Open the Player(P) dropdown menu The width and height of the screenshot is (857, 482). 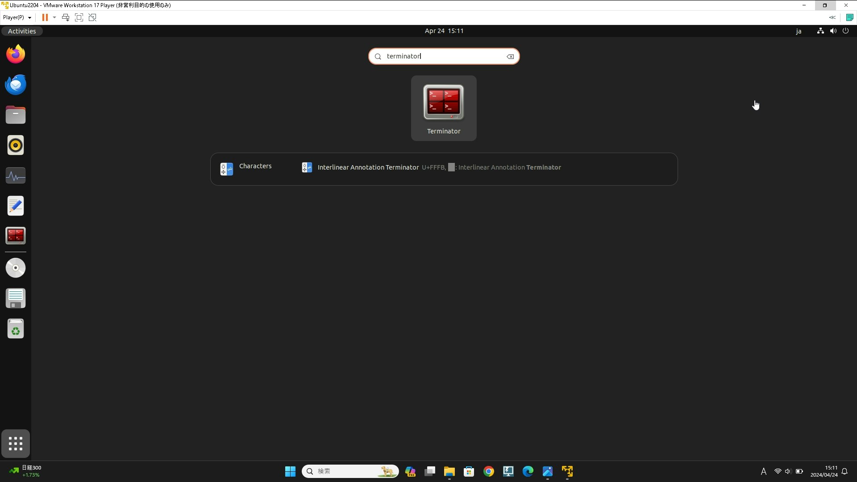17,17
